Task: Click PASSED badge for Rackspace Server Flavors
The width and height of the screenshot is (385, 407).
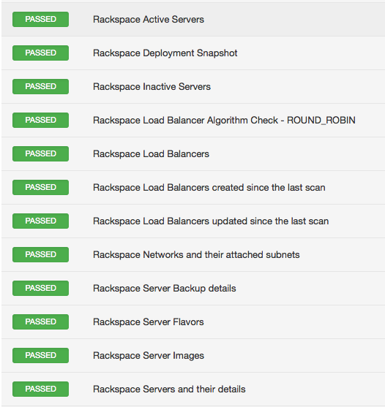Action: coord(40,322)
